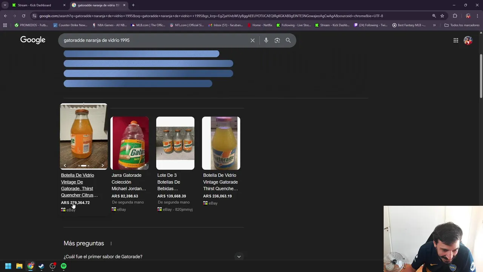Open zoom magnifier in address bar

tap(434, 16)
